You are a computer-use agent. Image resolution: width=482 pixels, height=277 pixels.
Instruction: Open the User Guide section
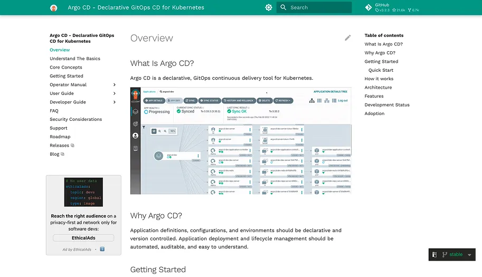point(62,93)
